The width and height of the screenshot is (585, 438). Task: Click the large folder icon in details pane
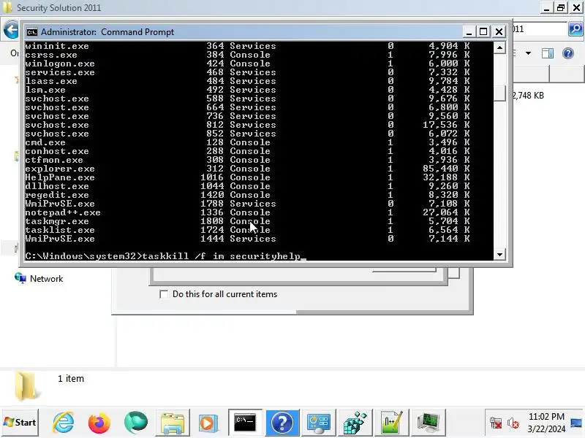coord(26,387)
